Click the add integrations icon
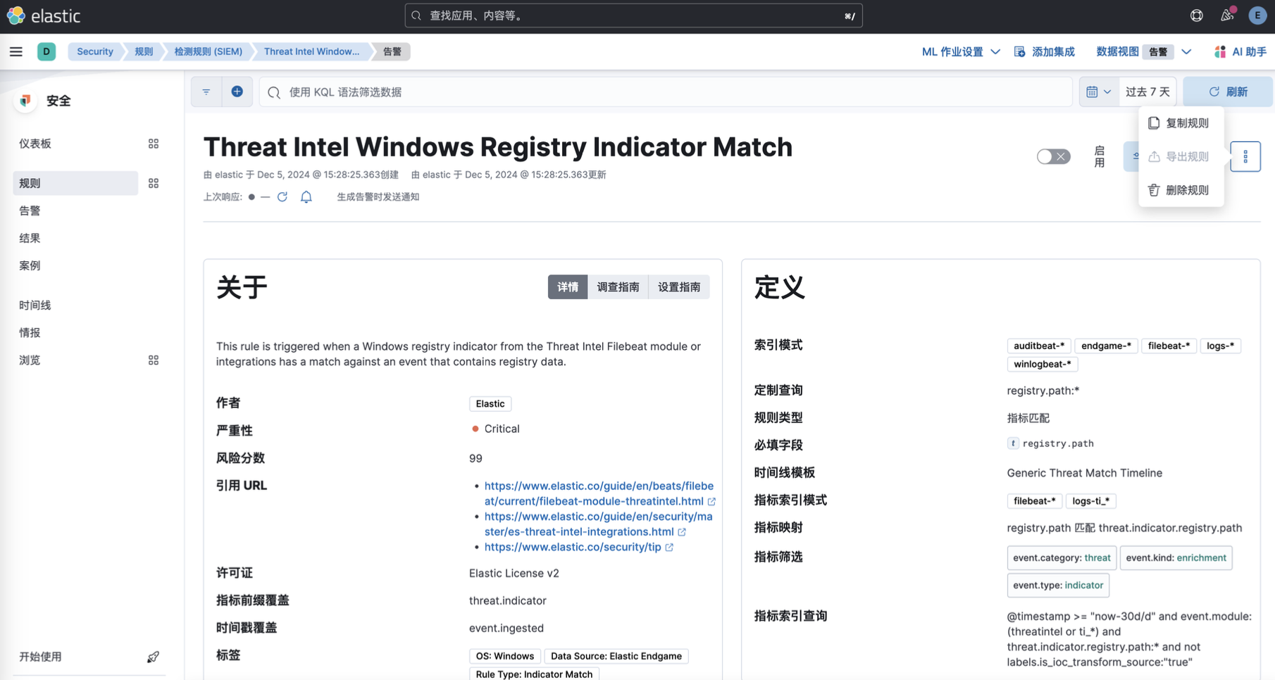The height and width of the screenshot is (680, 1275). click(x=1019, y=51)
